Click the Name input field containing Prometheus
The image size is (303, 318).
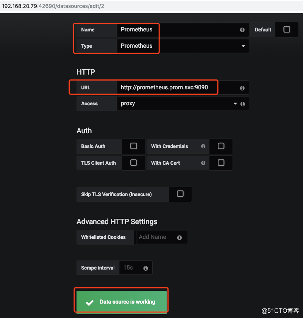click(x=183, y=30)
